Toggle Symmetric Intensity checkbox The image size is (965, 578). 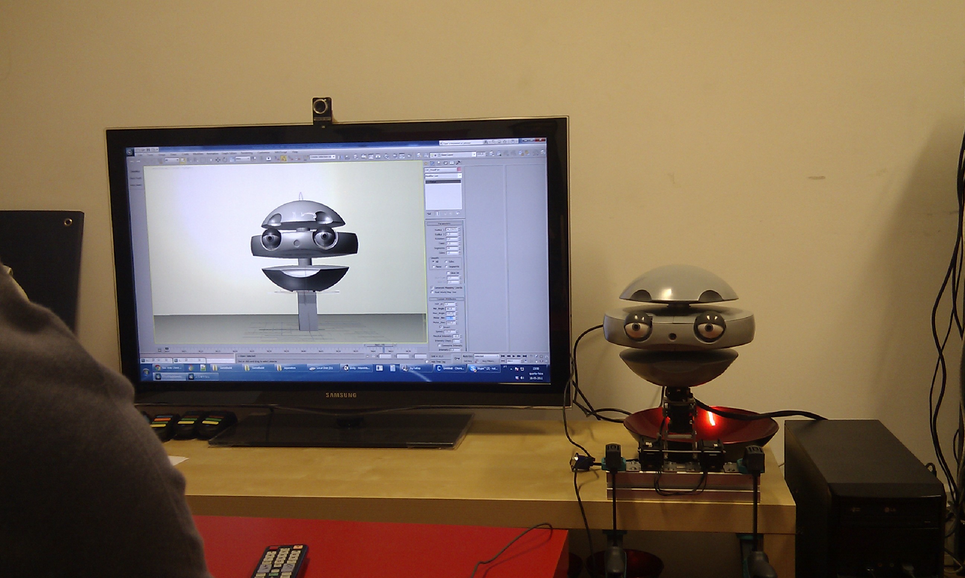click(439, 345)
